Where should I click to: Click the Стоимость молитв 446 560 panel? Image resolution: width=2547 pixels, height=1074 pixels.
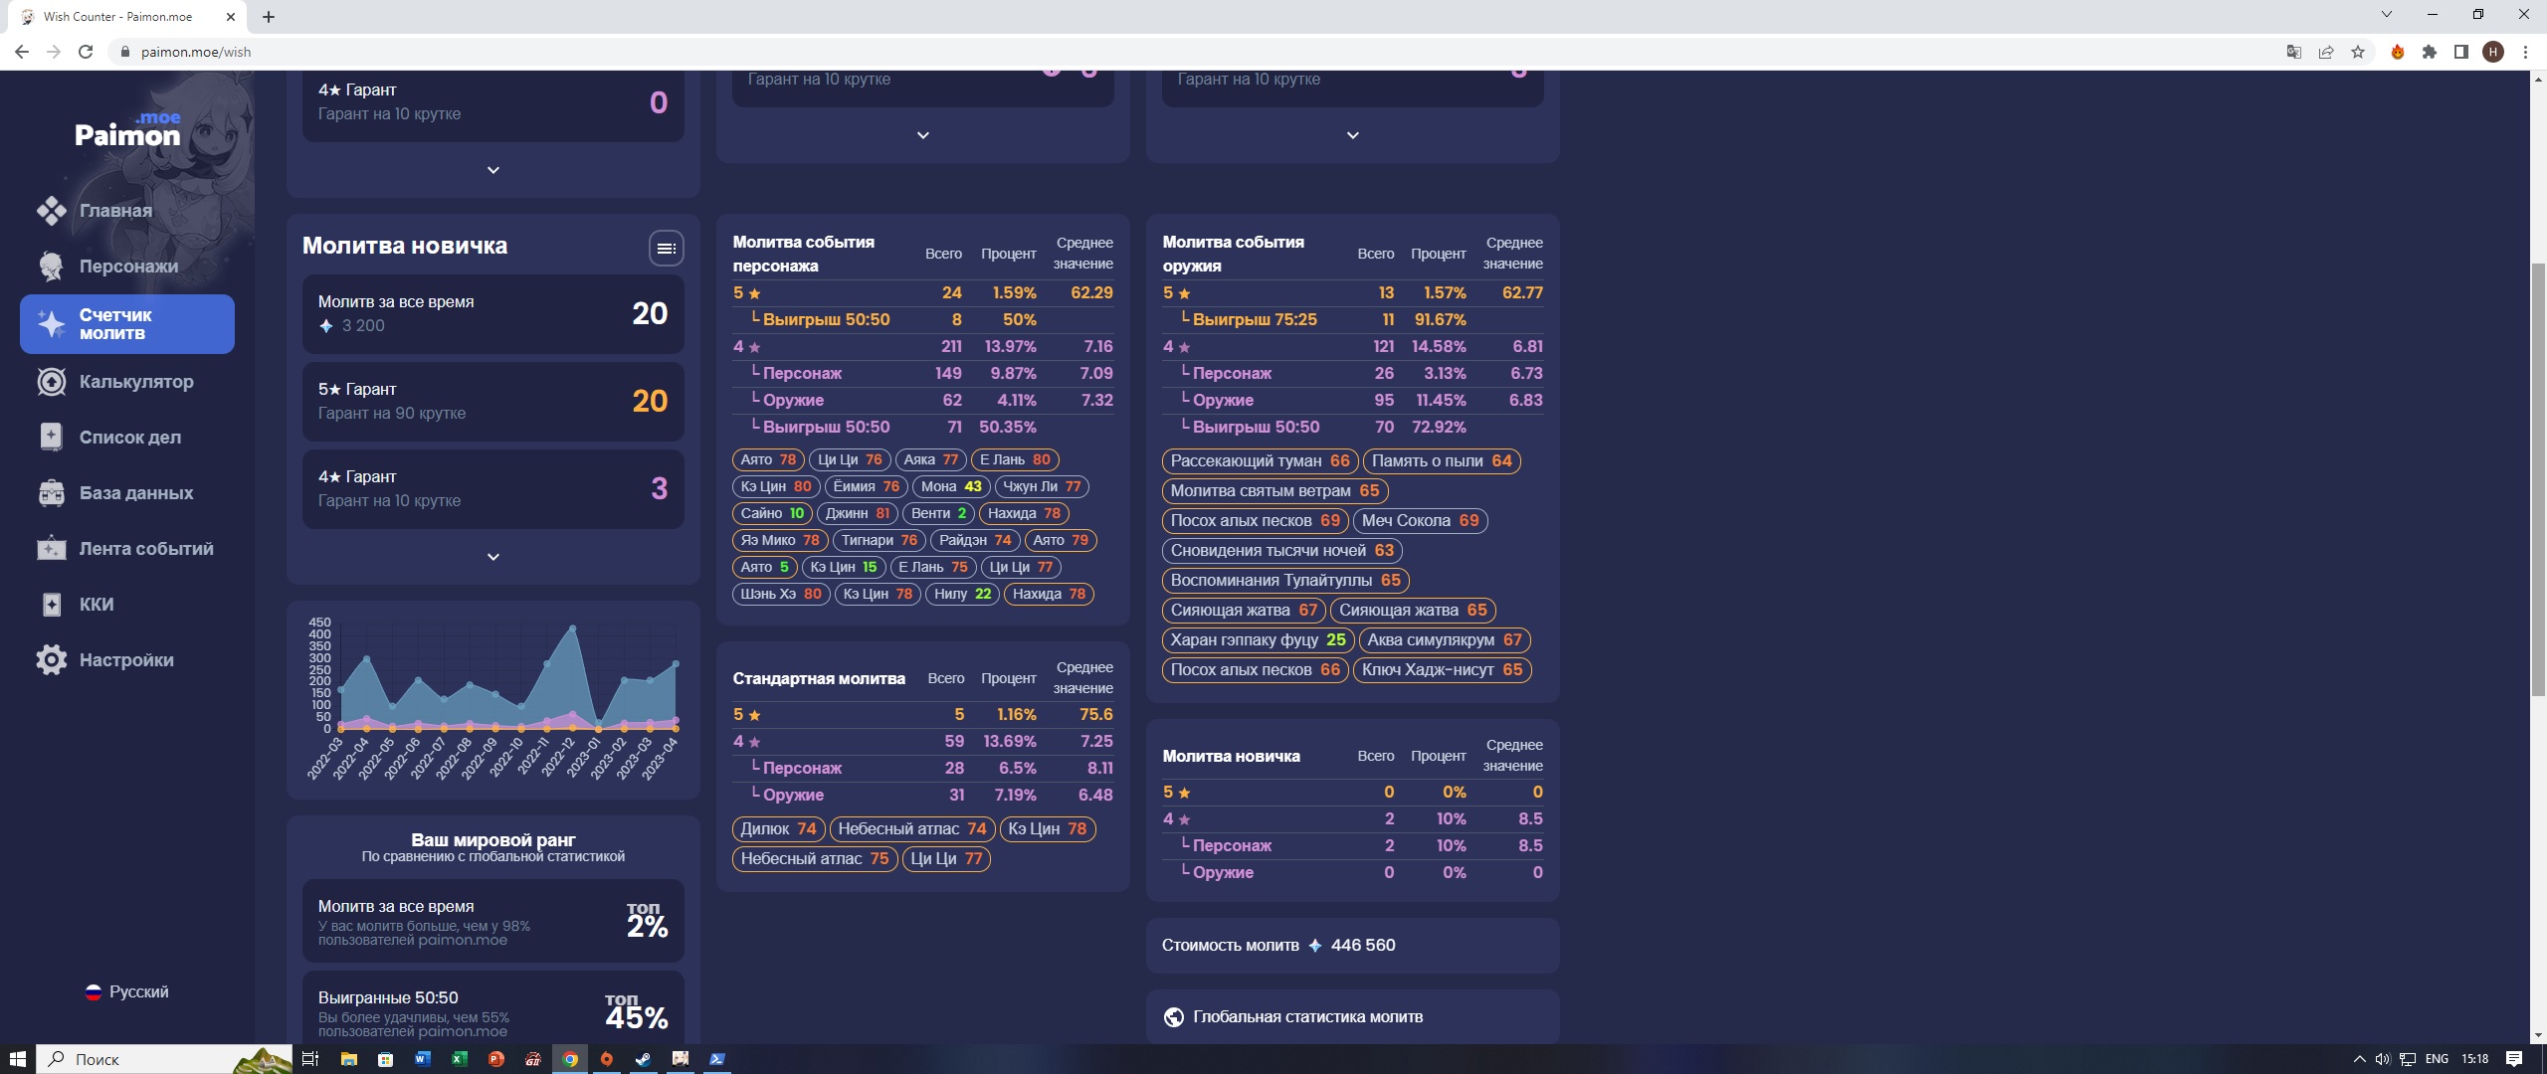pos(1353,946)
